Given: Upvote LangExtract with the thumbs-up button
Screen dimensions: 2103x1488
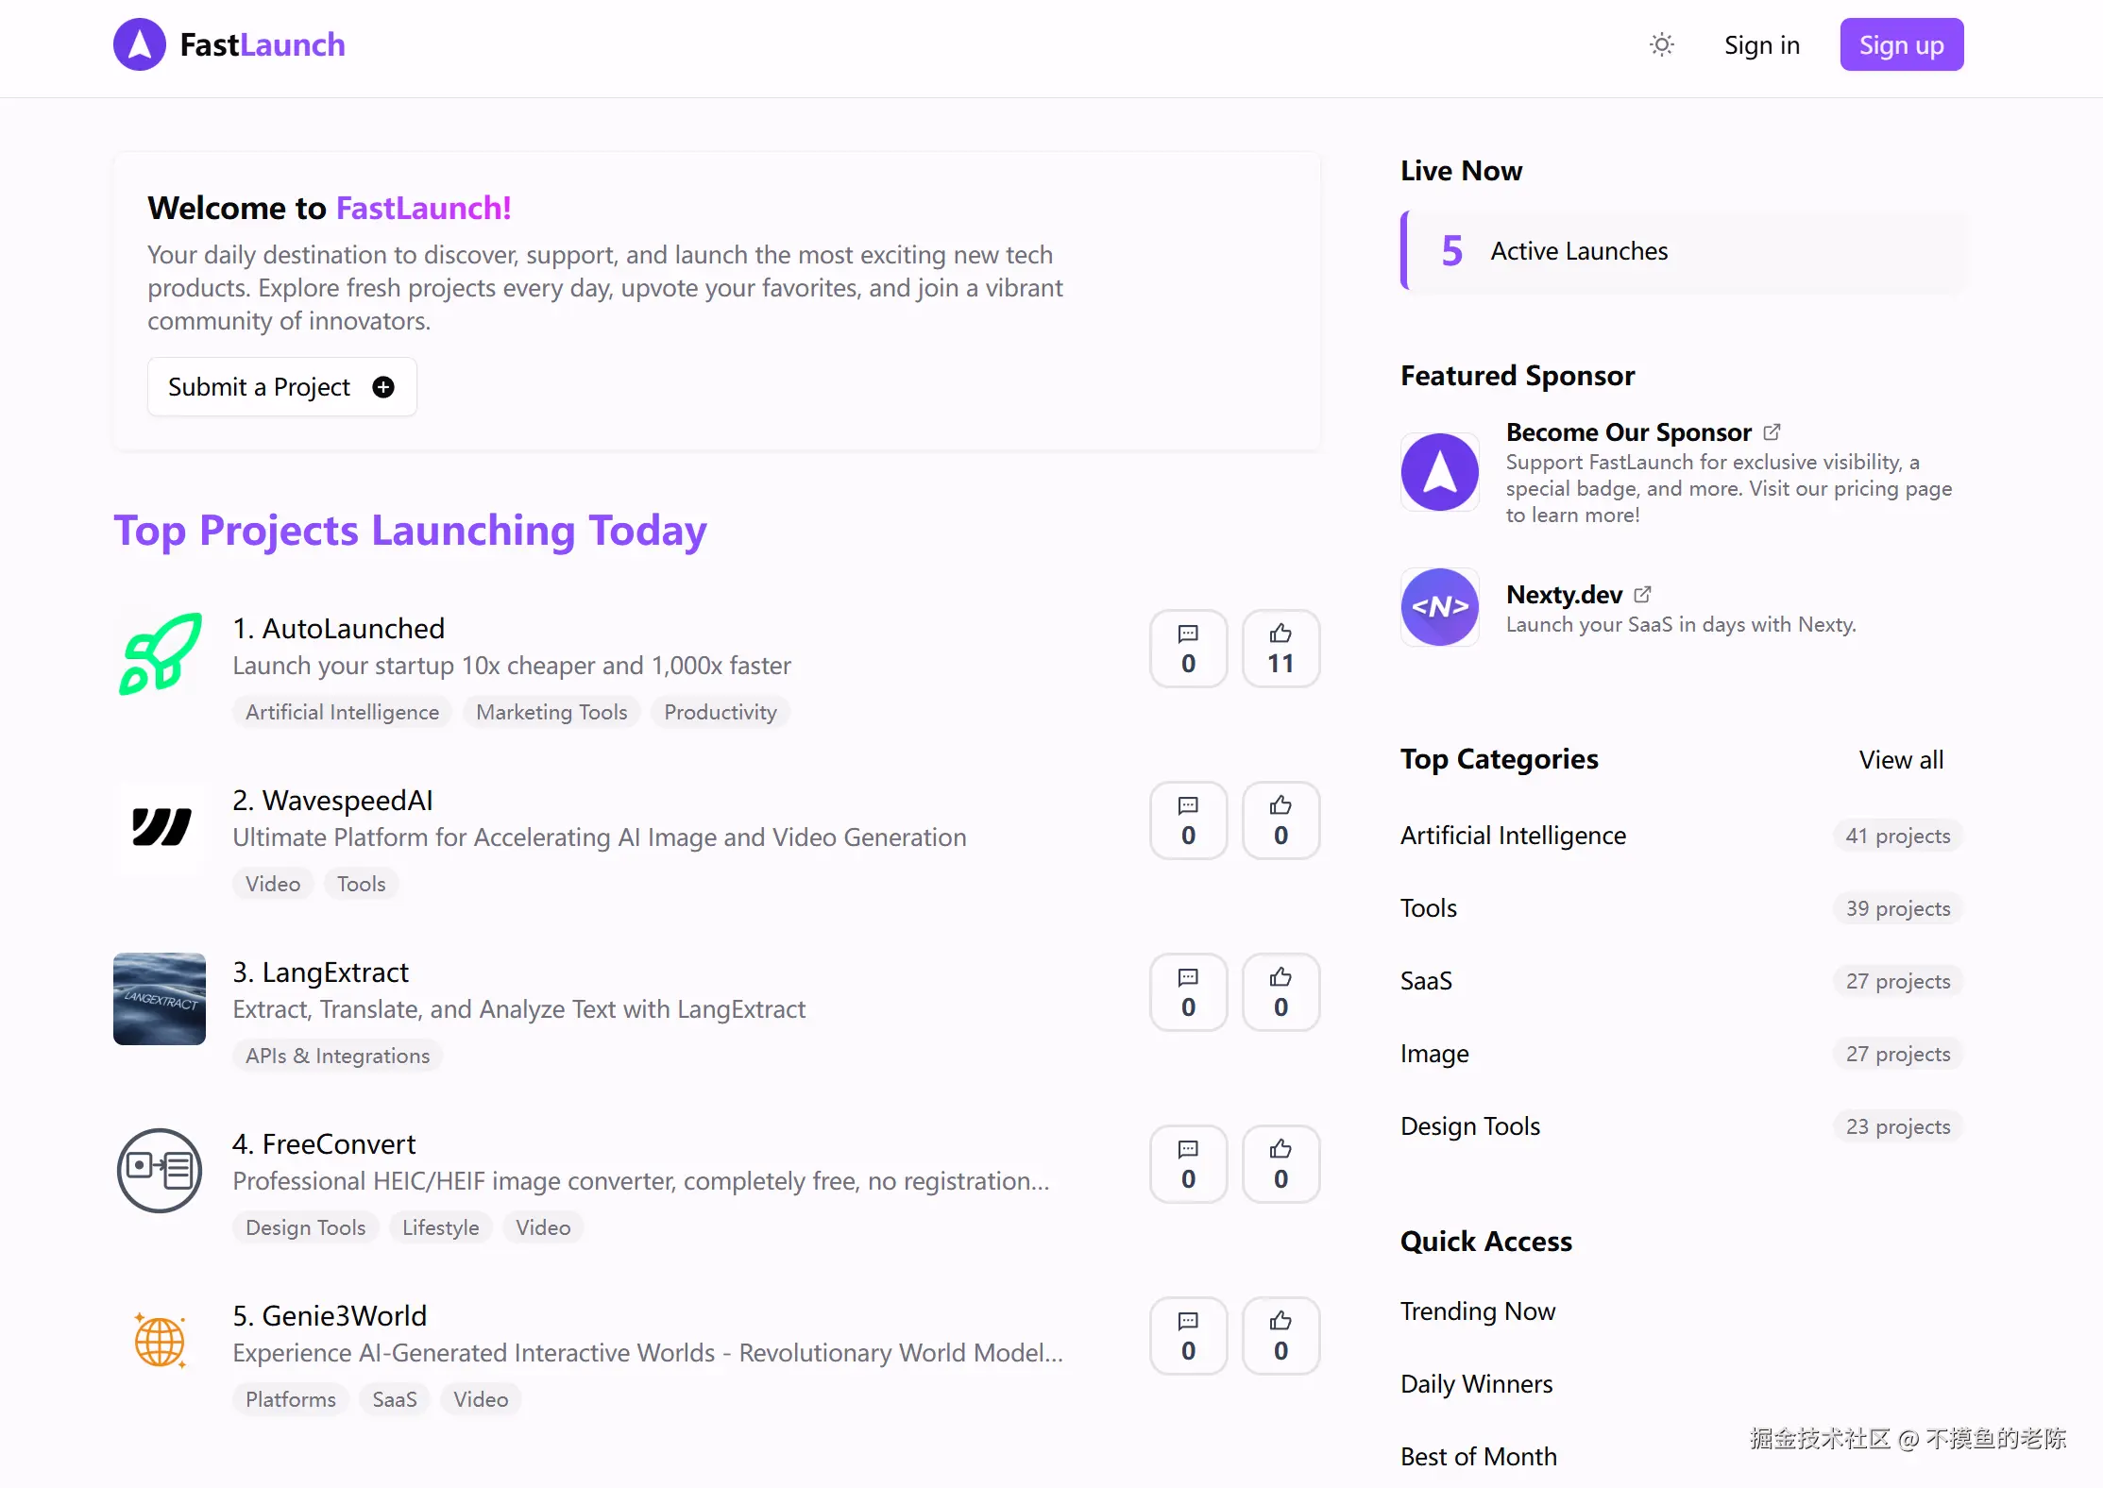Looking at the screenshot, I should (x=1280, y=992).
